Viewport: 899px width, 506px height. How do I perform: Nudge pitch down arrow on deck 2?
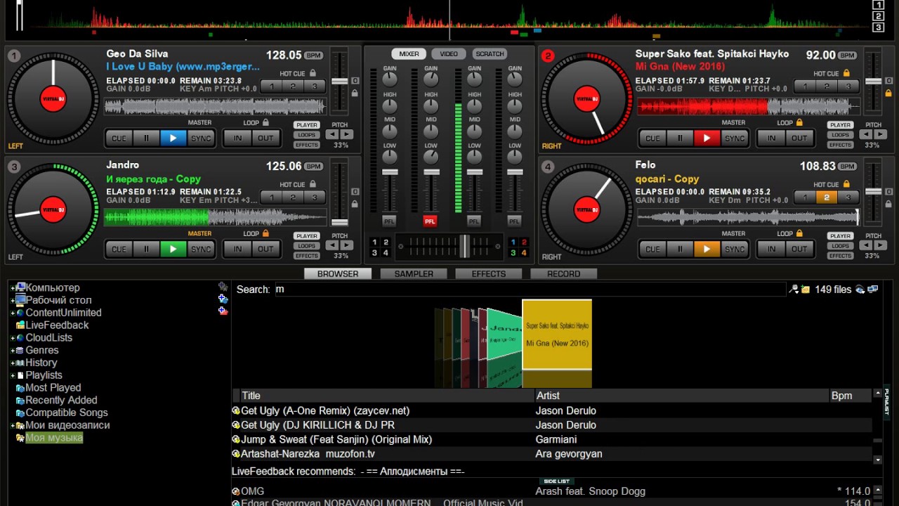[867, 135]
